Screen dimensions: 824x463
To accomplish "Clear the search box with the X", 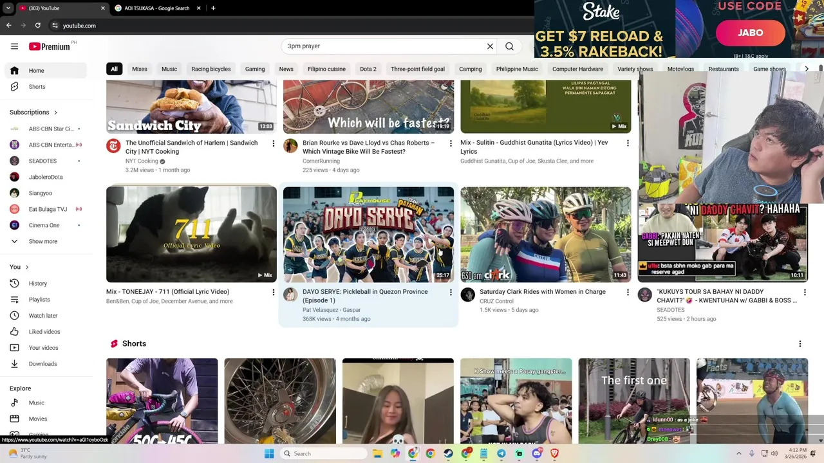I will click(490, 46).
